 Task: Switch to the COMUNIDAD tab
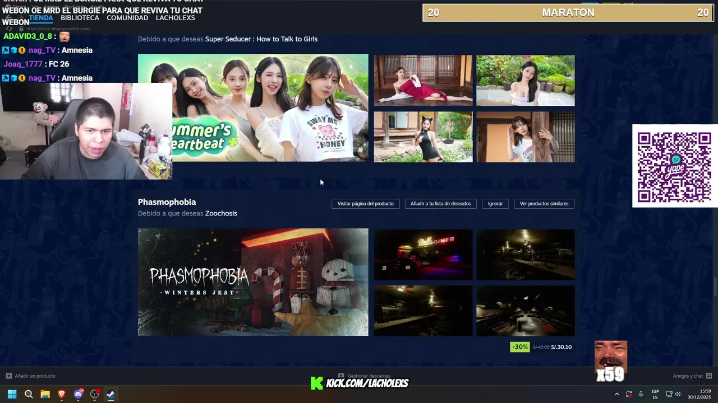127,18
